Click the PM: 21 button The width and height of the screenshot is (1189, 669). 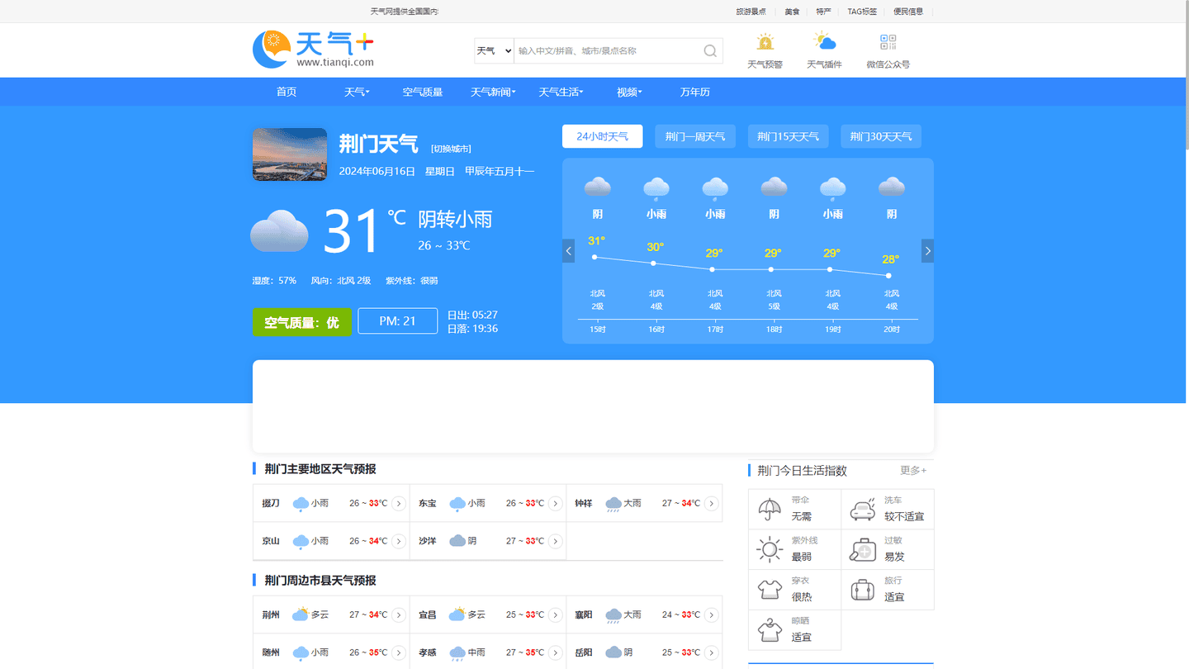(397, 320)
